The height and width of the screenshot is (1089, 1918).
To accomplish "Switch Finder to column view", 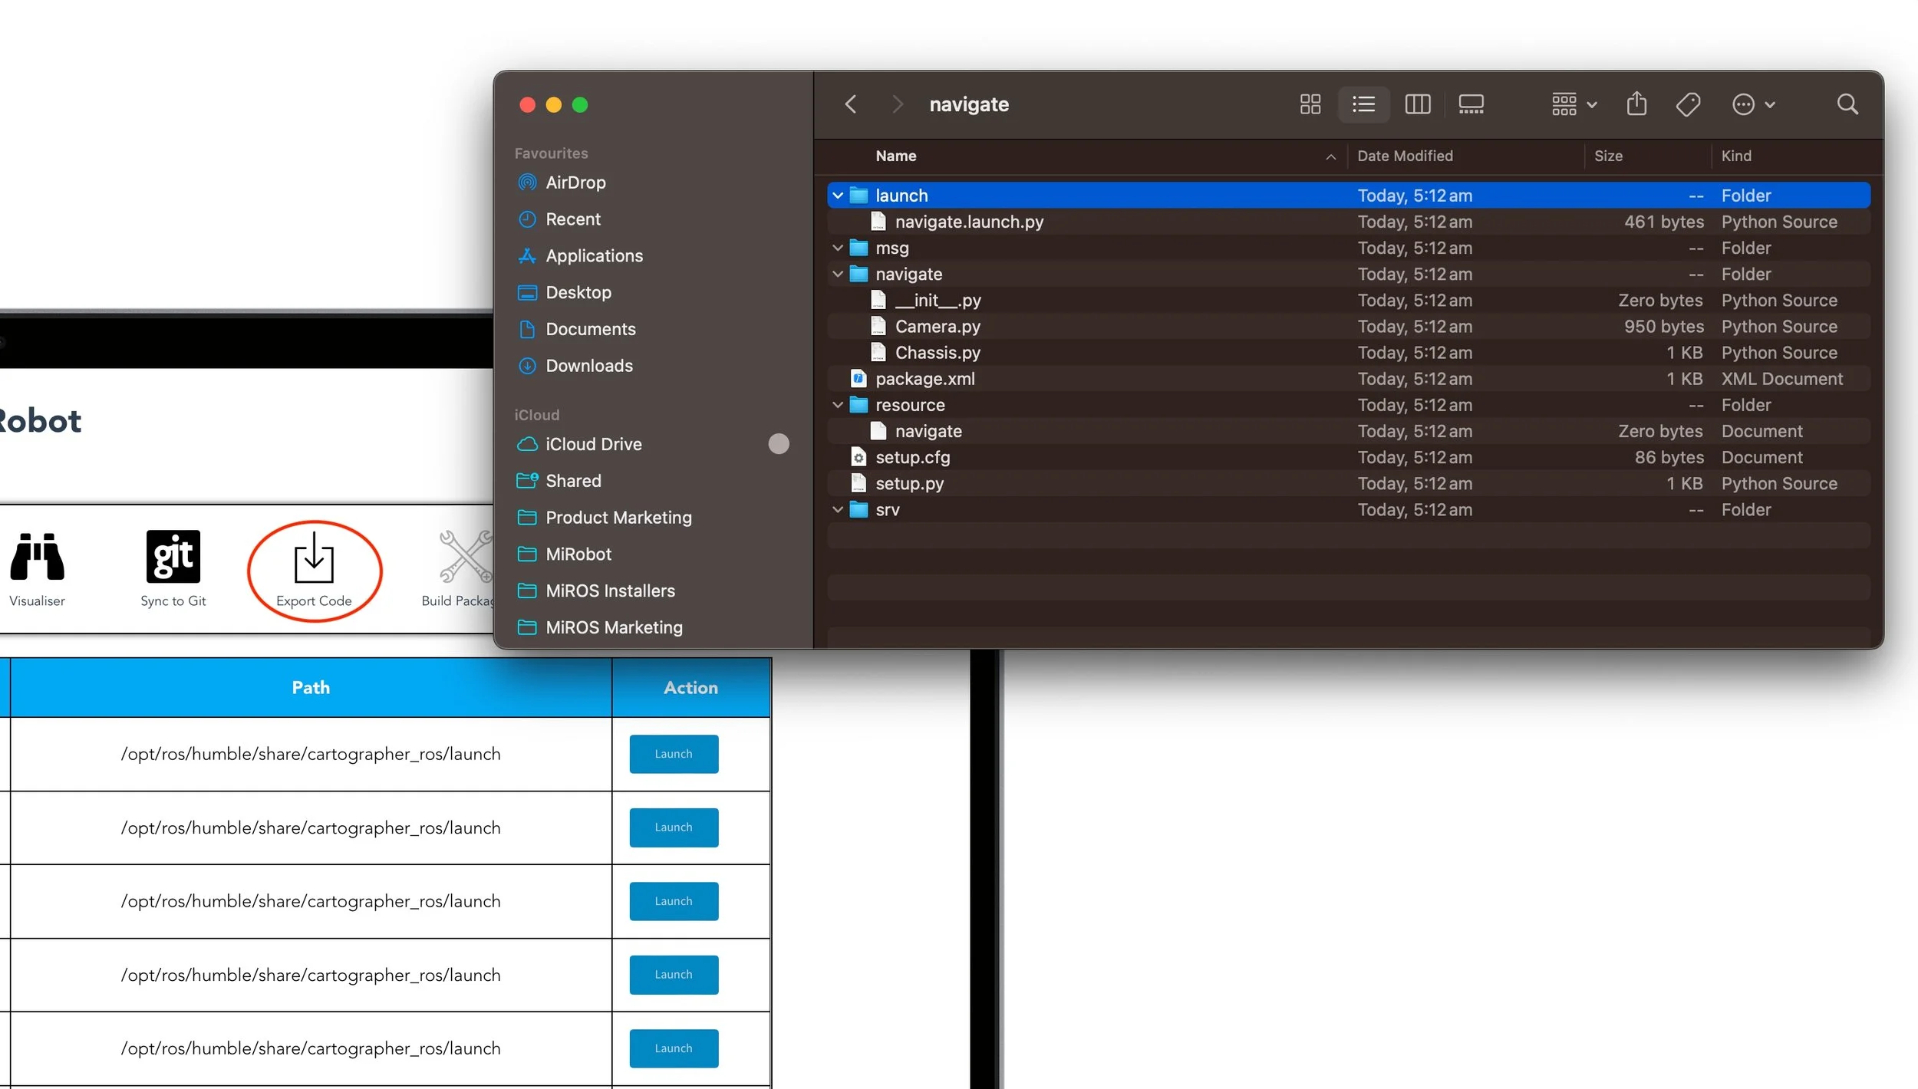I will 1417,104.
